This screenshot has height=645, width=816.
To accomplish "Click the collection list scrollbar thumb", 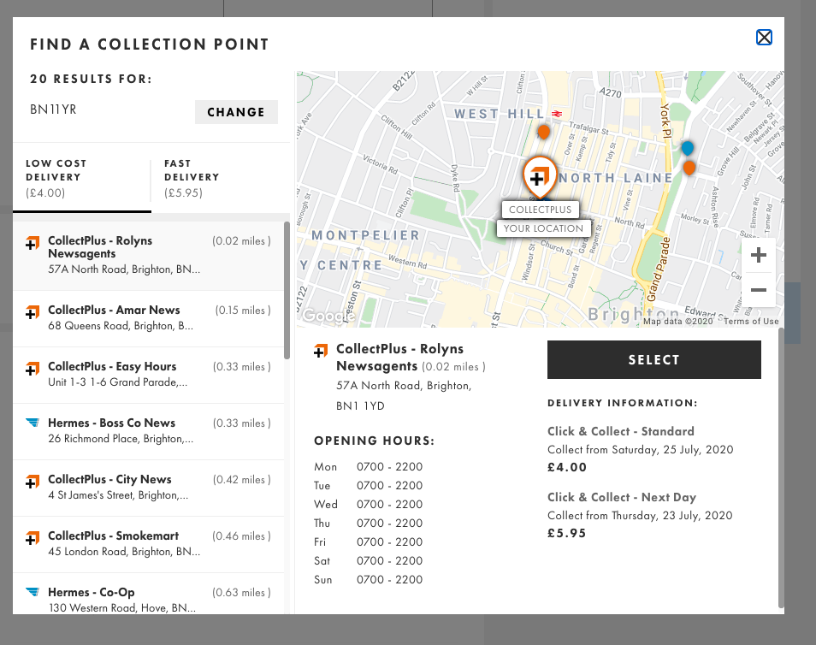I will [287, 291].
